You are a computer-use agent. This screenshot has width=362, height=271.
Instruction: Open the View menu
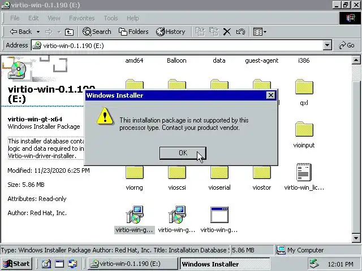[54, 18]
